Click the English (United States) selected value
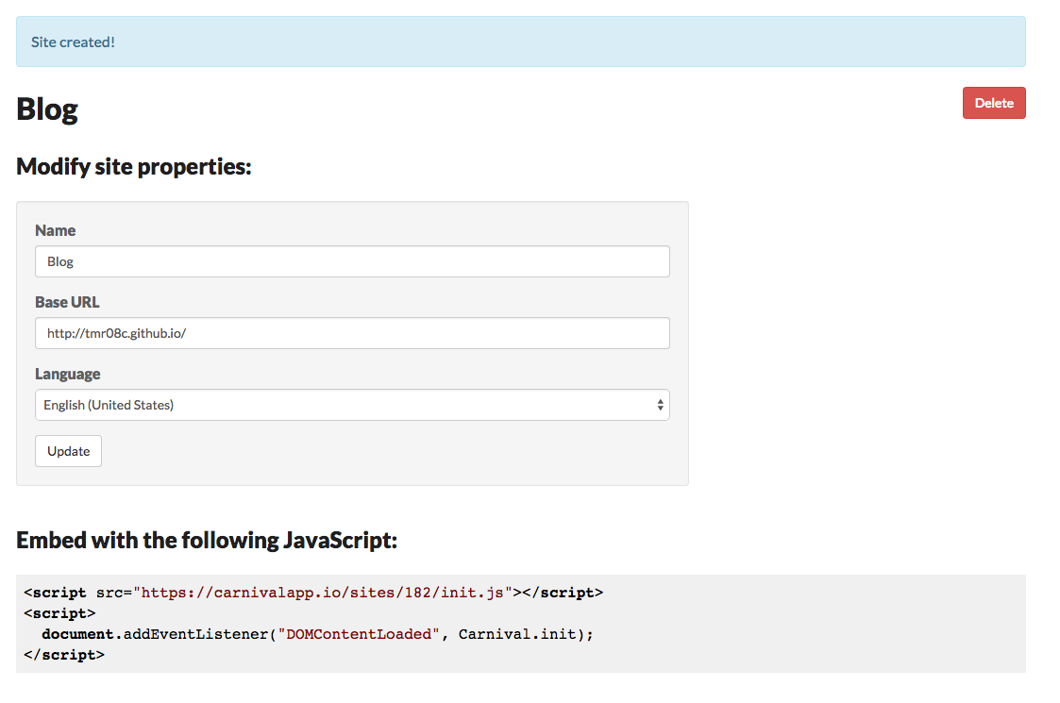 tap(109, 405)
